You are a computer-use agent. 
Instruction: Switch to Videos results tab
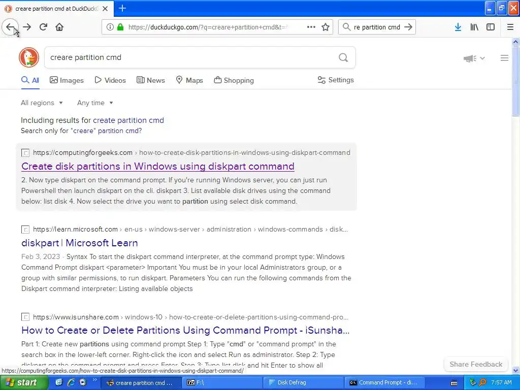[110, 80]
